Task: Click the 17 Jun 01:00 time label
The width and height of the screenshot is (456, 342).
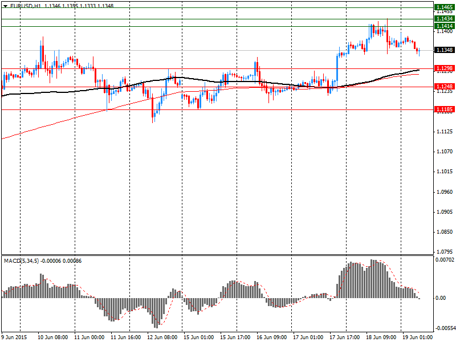Action: [x=308, y=337]
